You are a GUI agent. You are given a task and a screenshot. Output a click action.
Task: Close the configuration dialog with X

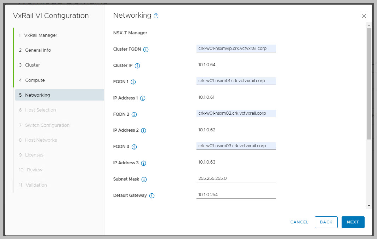click(x=364, y=16)
